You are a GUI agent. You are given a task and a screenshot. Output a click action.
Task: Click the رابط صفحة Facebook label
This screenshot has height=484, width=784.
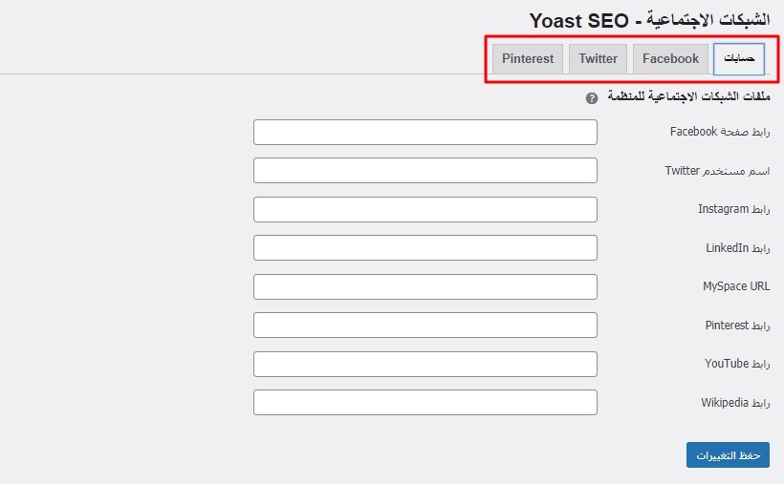(720, 132)
